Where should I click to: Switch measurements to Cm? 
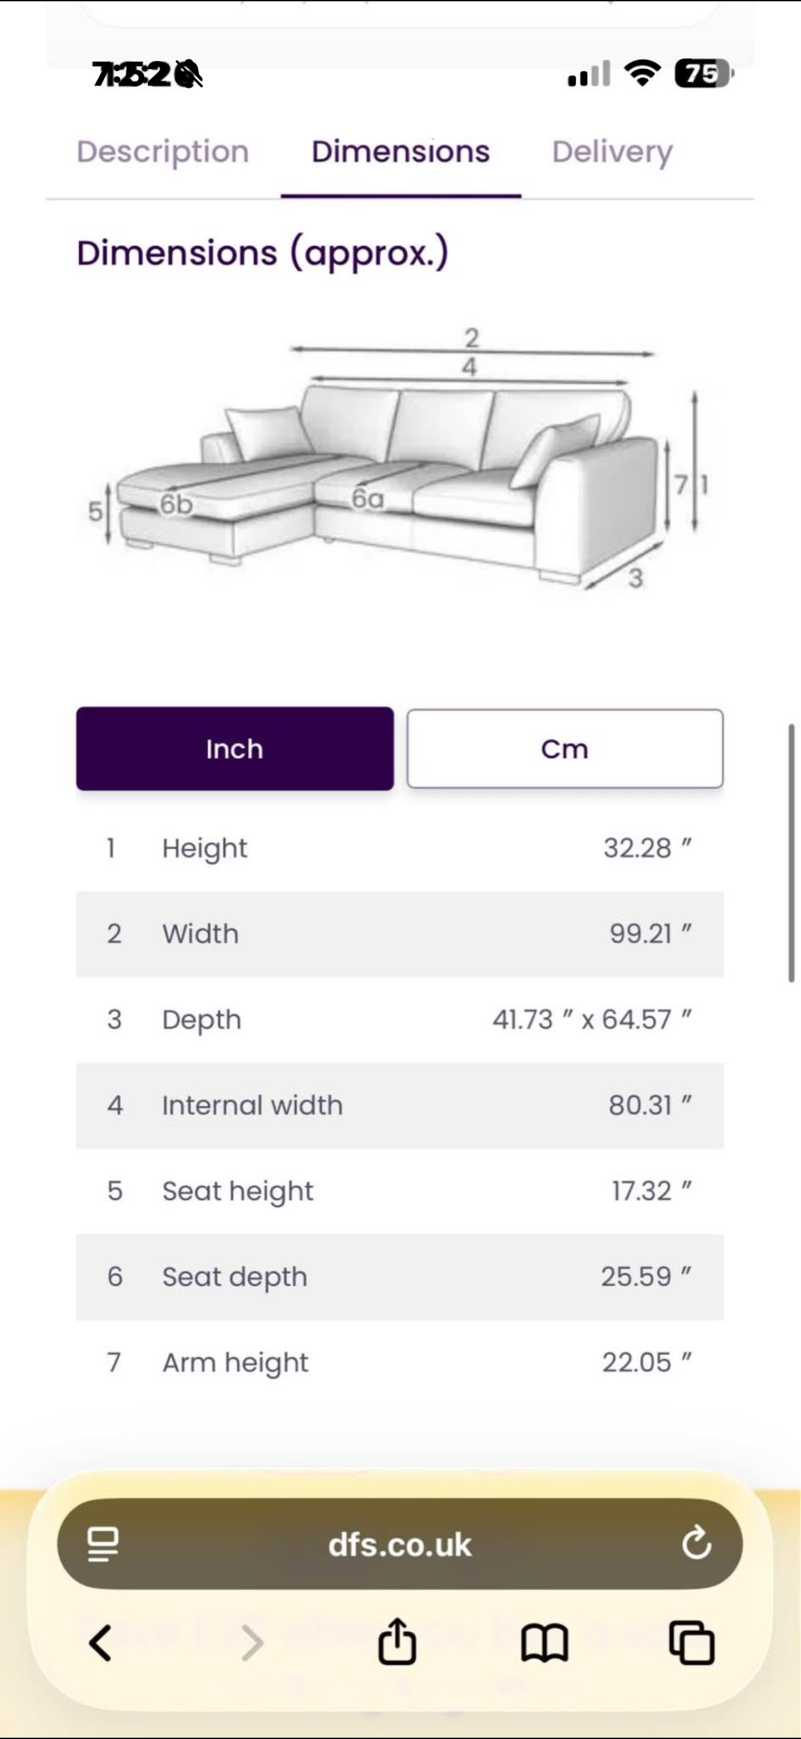click(x=565, y=749)
